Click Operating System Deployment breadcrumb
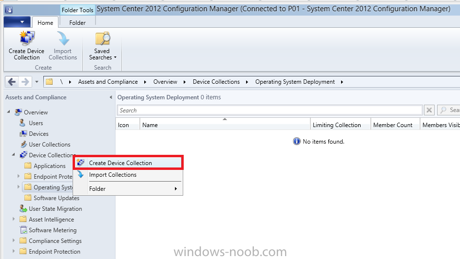 [295, 82]
